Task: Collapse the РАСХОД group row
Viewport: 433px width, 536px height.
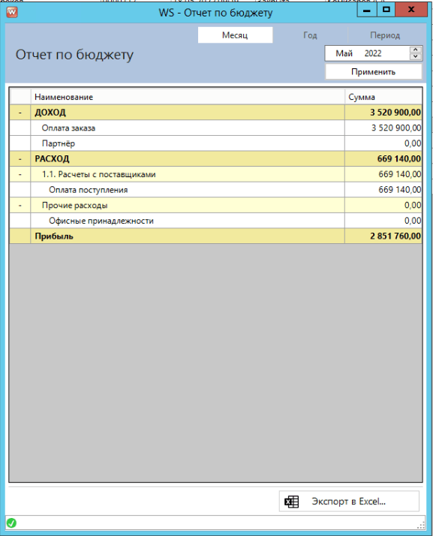Action: [20, 159]
